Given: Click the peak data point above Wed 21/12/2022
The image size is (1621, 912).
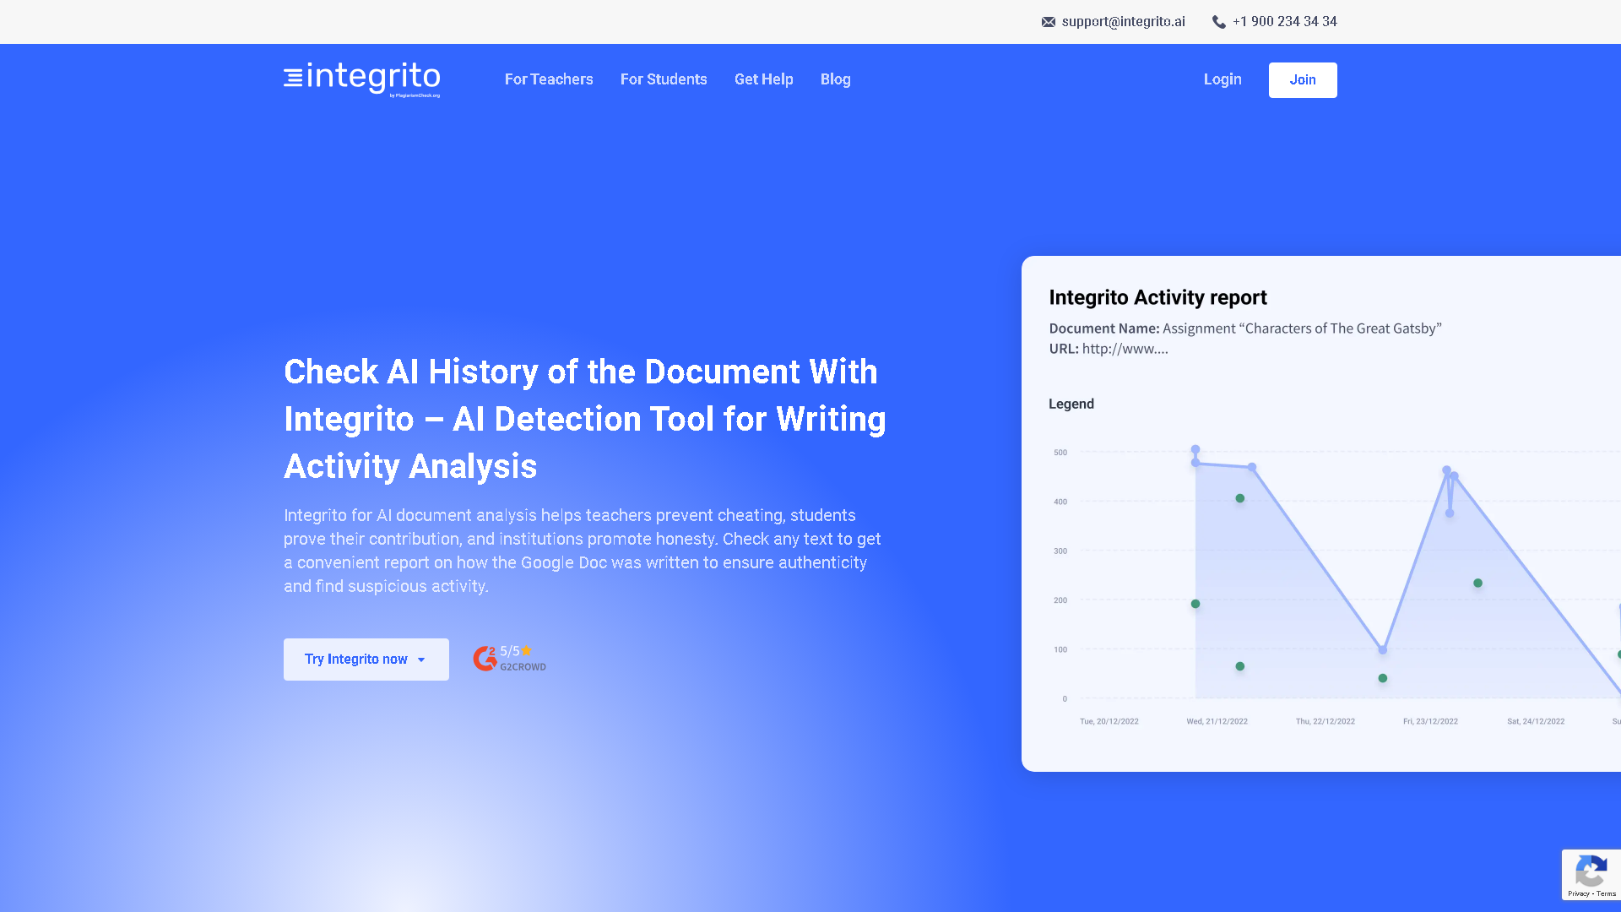Looking at the screenshot, I should point(1195,450).
